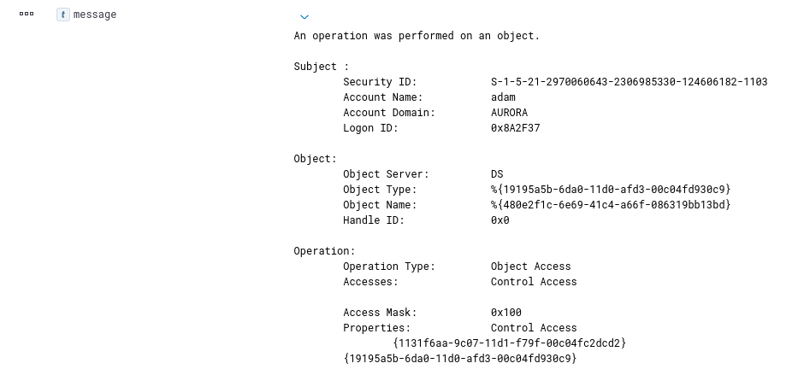Viewport: 798px width, 375px height.
Task: Open the field actions three-squares icon
Action: tap(27, 14)
